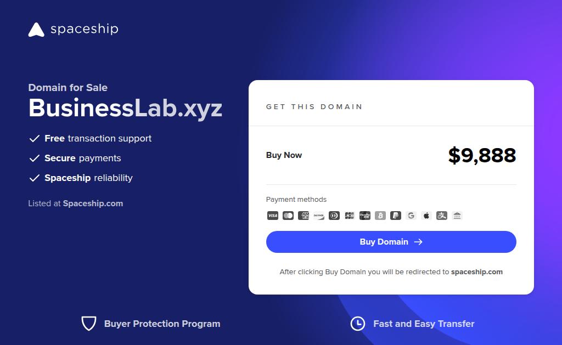Click the PayPal payment icon
The height and width of the screenshot is (345, 562).
click(396, 216)
